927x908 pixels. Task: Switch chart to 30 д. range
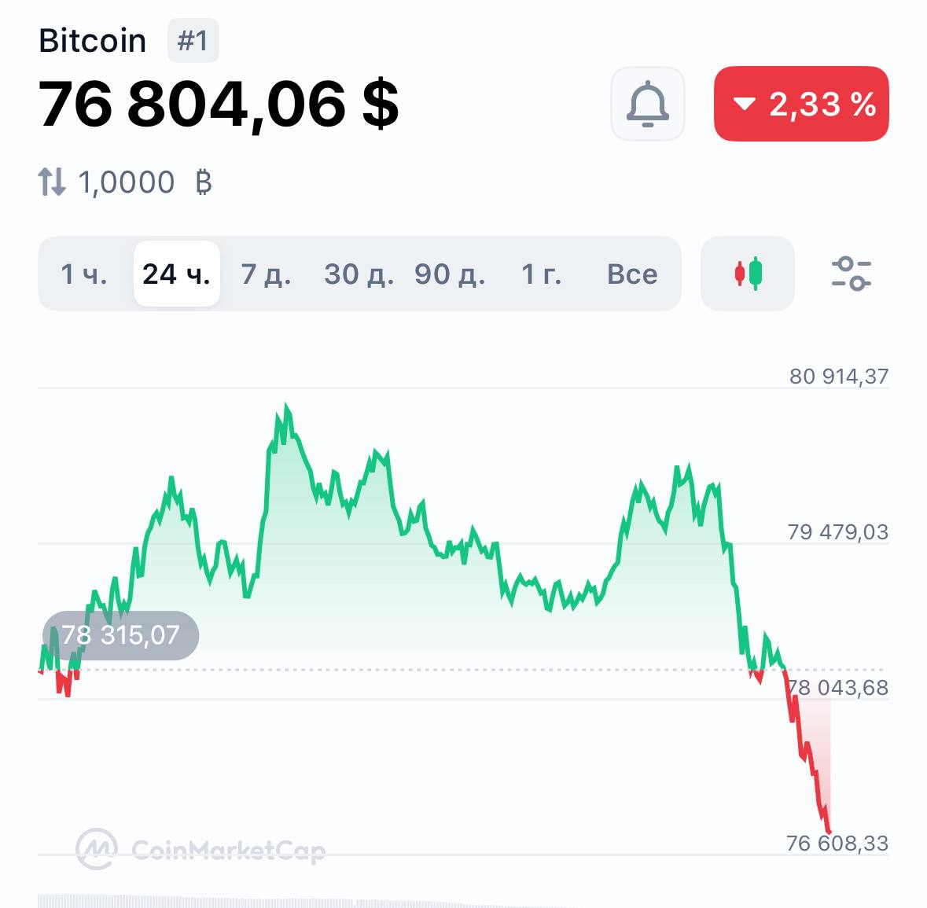coord(359,274)
